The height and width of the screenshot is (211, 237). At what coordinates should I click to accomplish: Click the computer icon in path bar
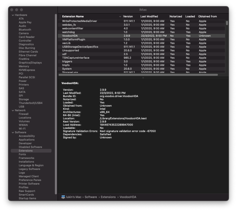pos(63,197)
